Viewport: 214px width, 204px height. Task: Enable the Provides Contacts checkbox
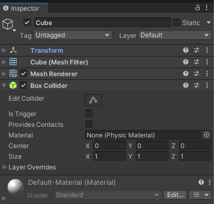pos(89,124)
